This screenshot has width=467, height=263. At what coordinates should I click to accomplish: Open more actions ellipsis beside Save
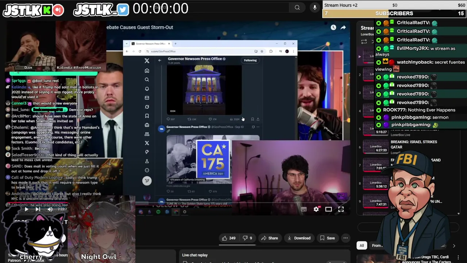coord(346,238)
